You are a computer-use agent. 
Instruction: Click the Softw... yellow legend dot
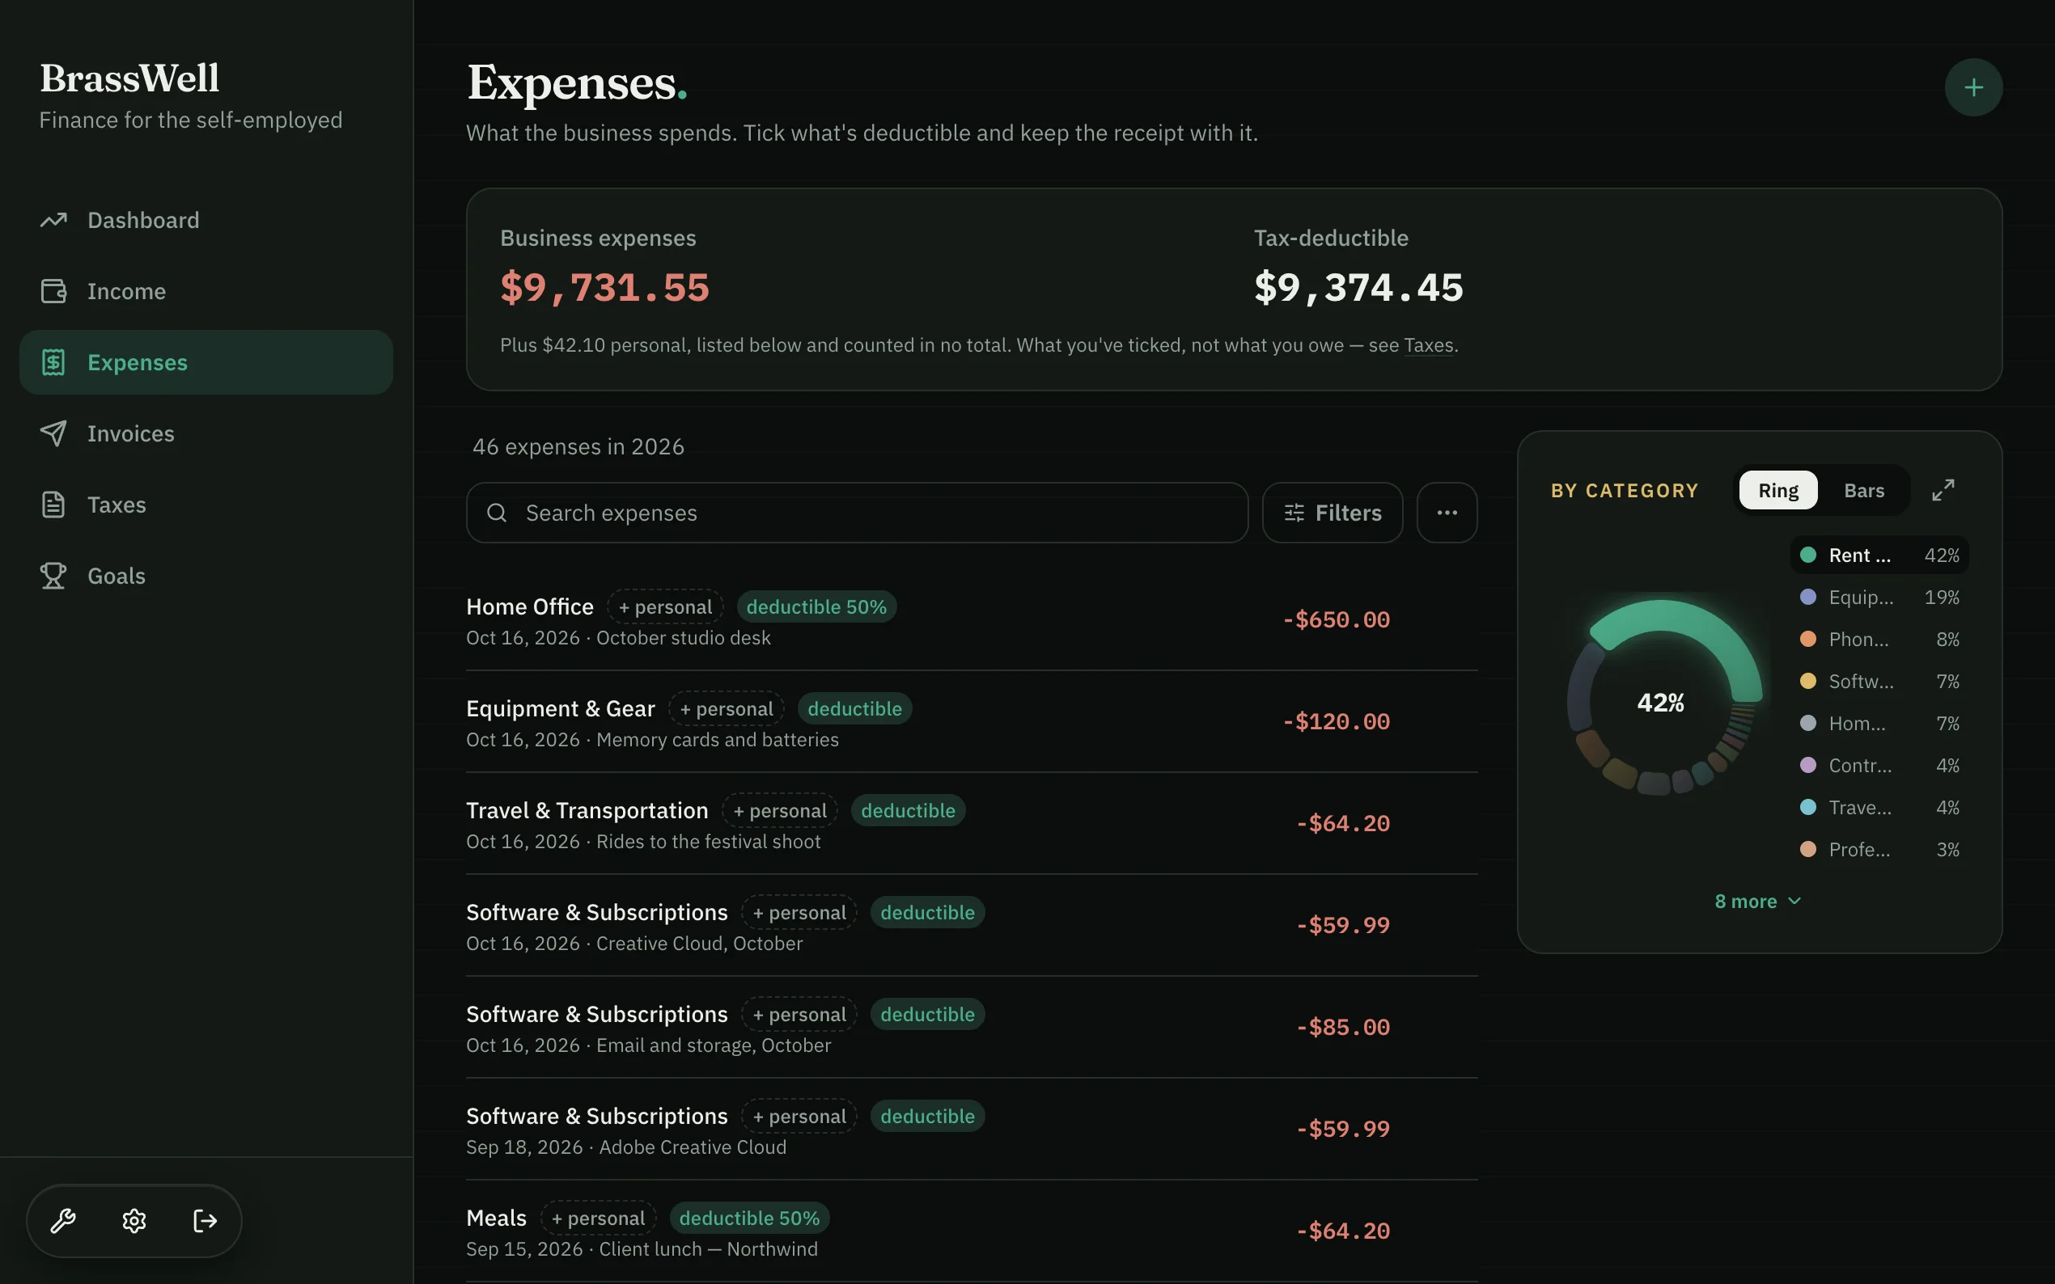(1807, 681)
